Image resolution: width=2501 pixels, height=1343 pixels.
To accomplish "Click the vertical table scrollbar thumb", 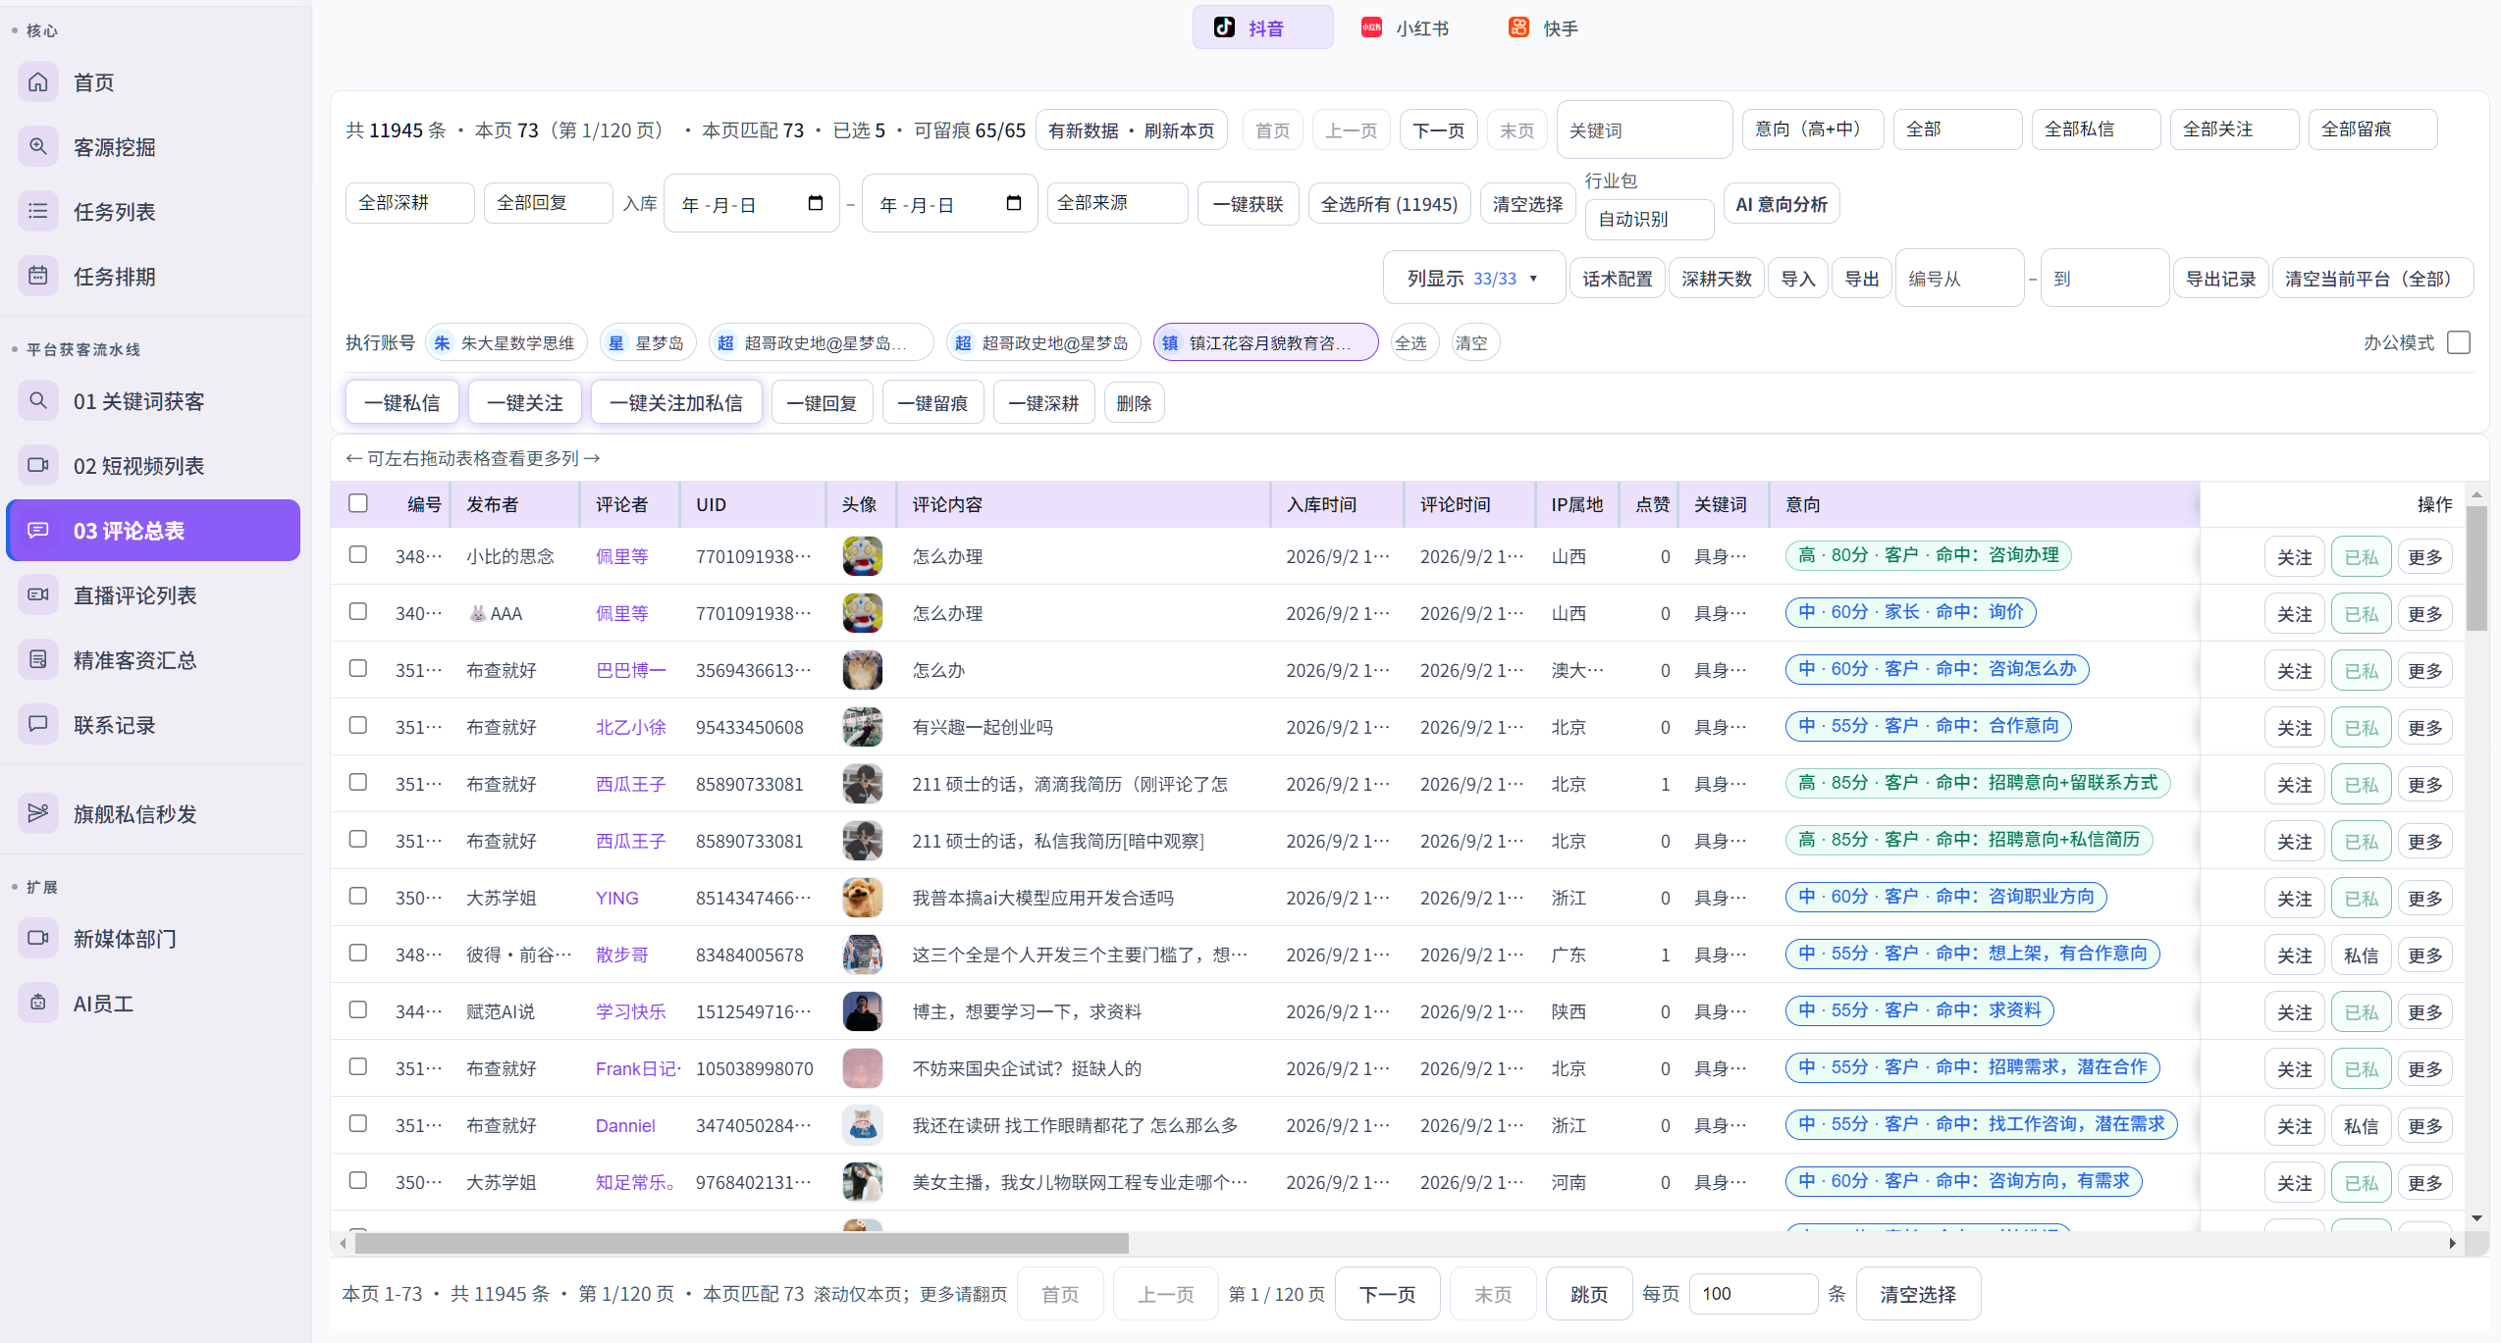I will coord(2476,569).
